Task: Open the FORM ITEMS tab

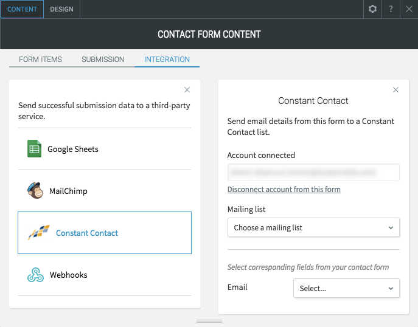Action: 40,59
